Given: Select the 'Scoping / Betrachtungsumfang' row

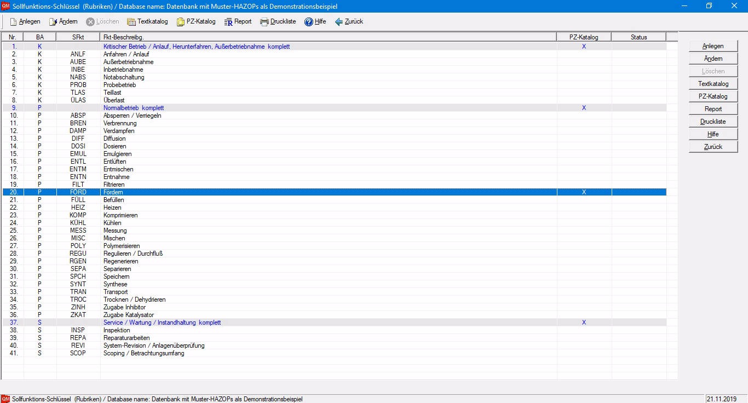Looking at the screenshot, I should coord(334,353).
